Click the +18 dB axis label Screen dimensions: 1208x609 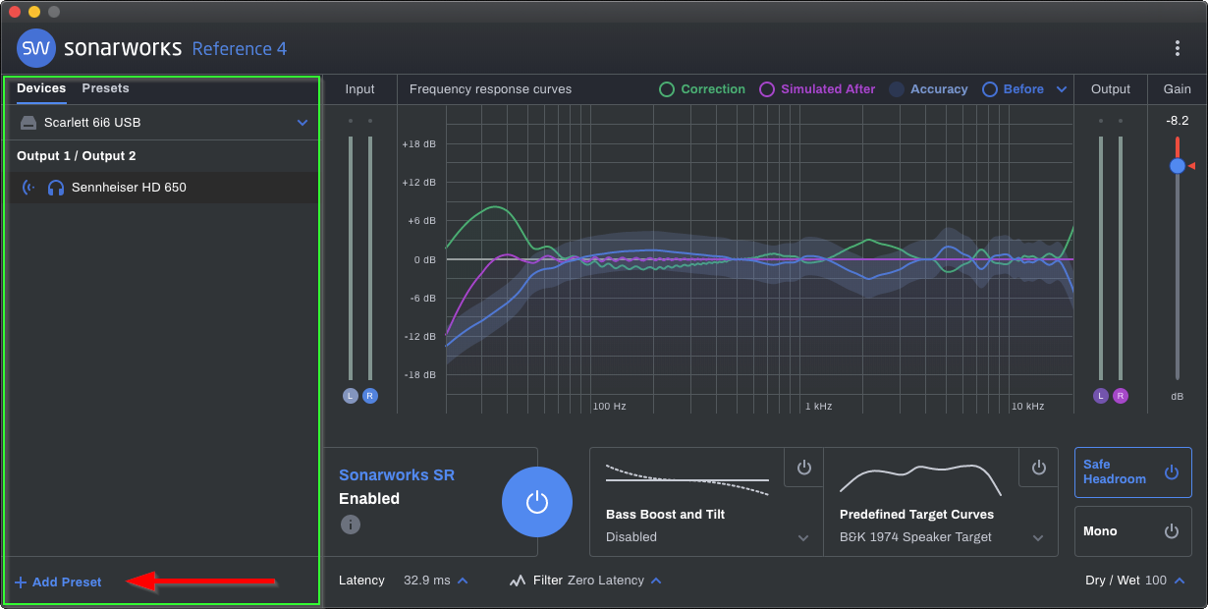(x=418, y=144)
